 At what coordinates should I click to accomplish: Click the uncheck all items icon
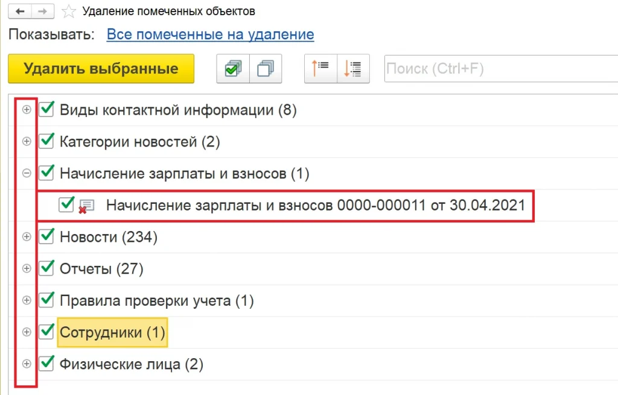(266, 69)
